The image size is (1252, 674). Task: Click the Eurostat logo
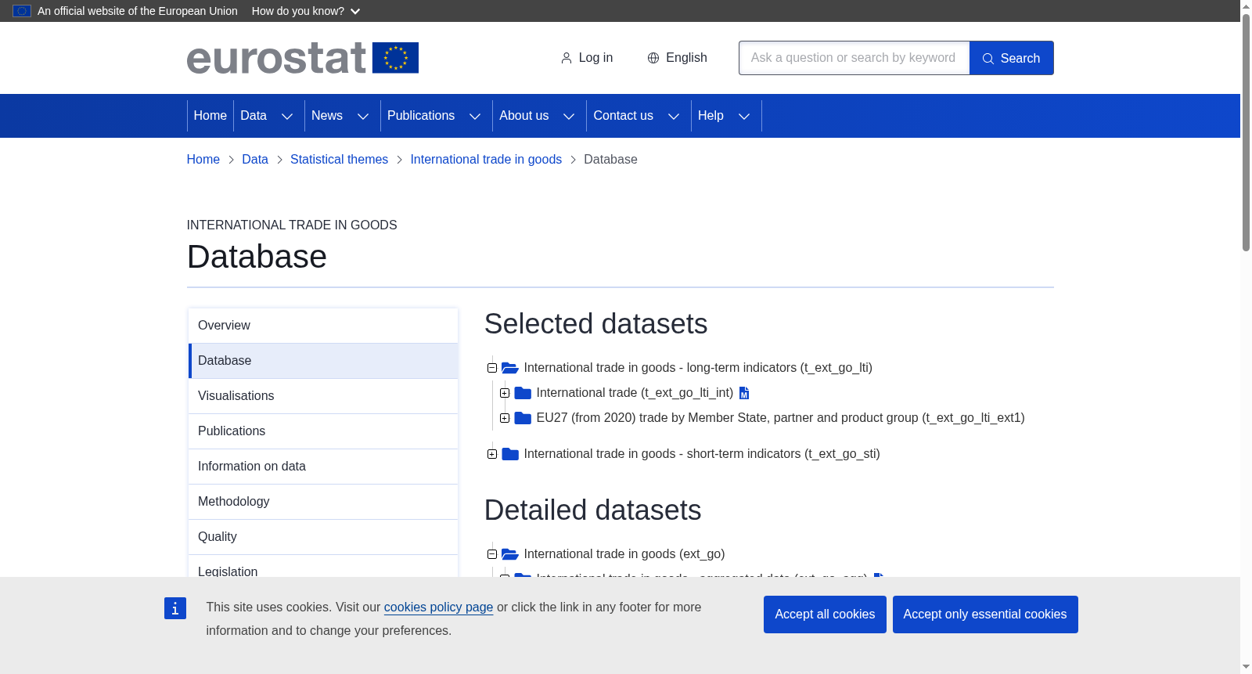[302, 58]
